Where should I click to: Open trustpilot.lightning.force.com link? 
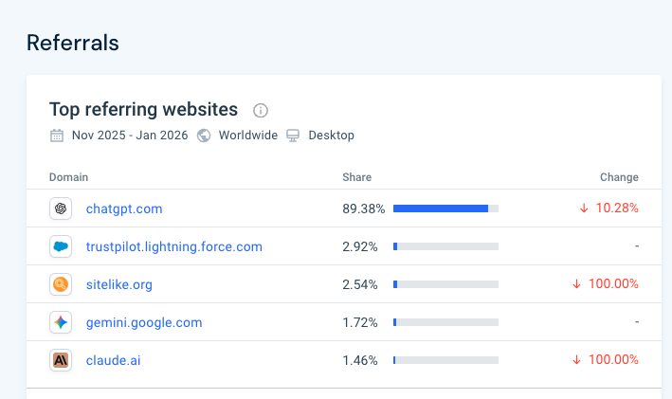(173, 246)
